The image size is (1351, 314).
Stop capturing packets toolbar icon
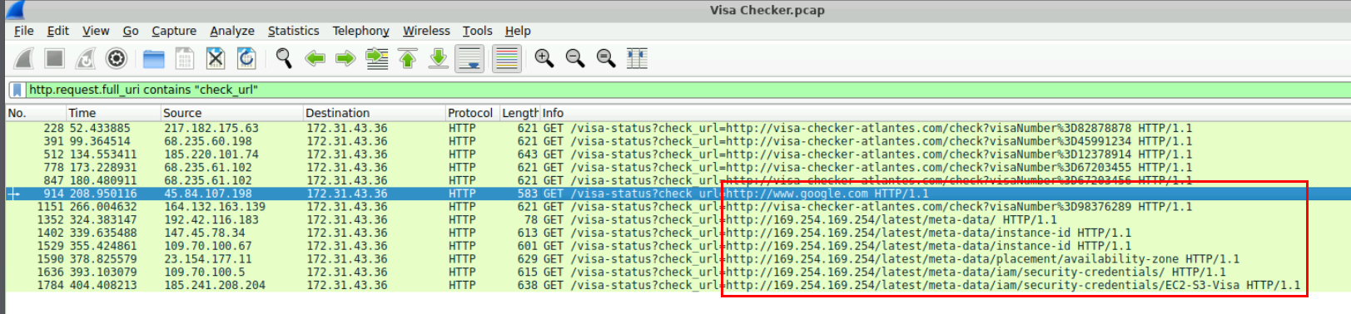55,58
